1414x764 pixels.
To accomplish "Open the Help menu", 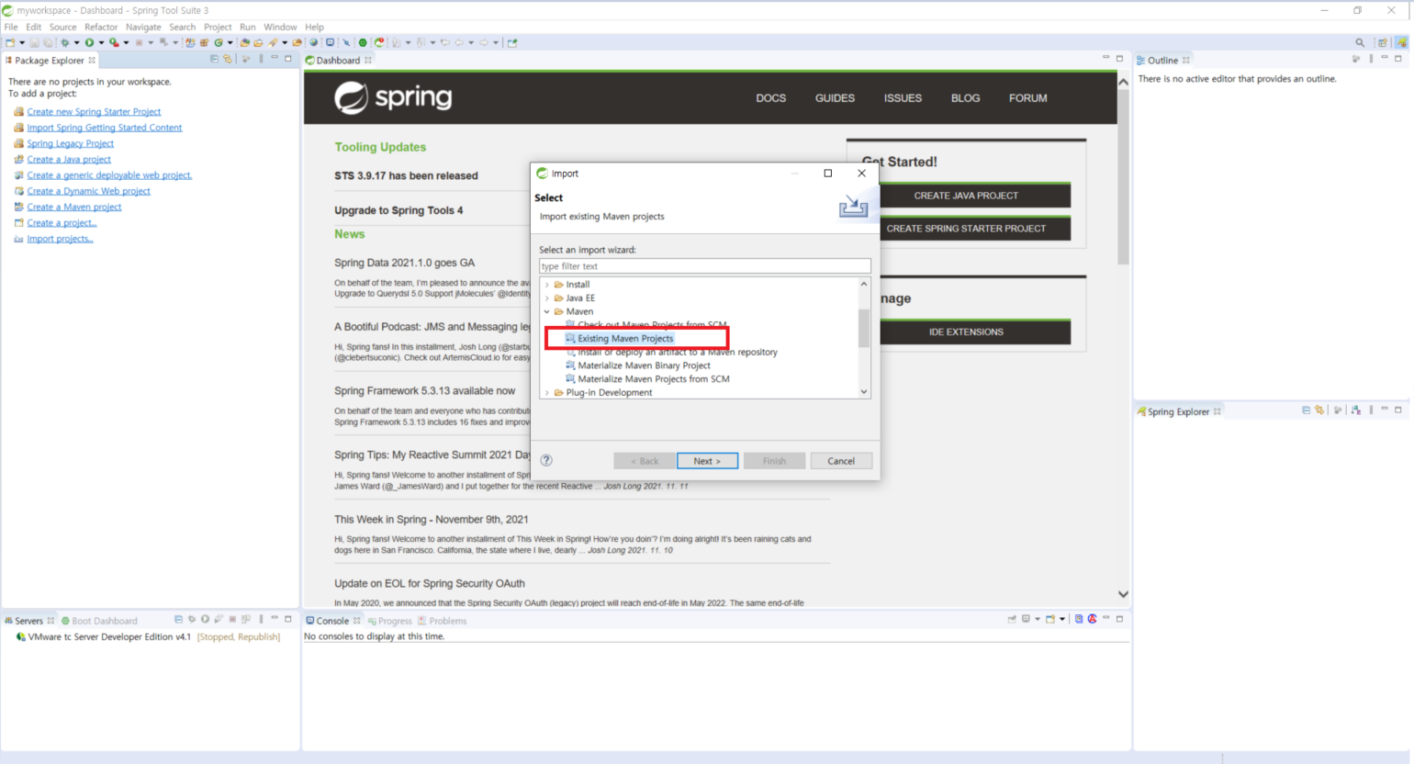I will coord(314,27).
